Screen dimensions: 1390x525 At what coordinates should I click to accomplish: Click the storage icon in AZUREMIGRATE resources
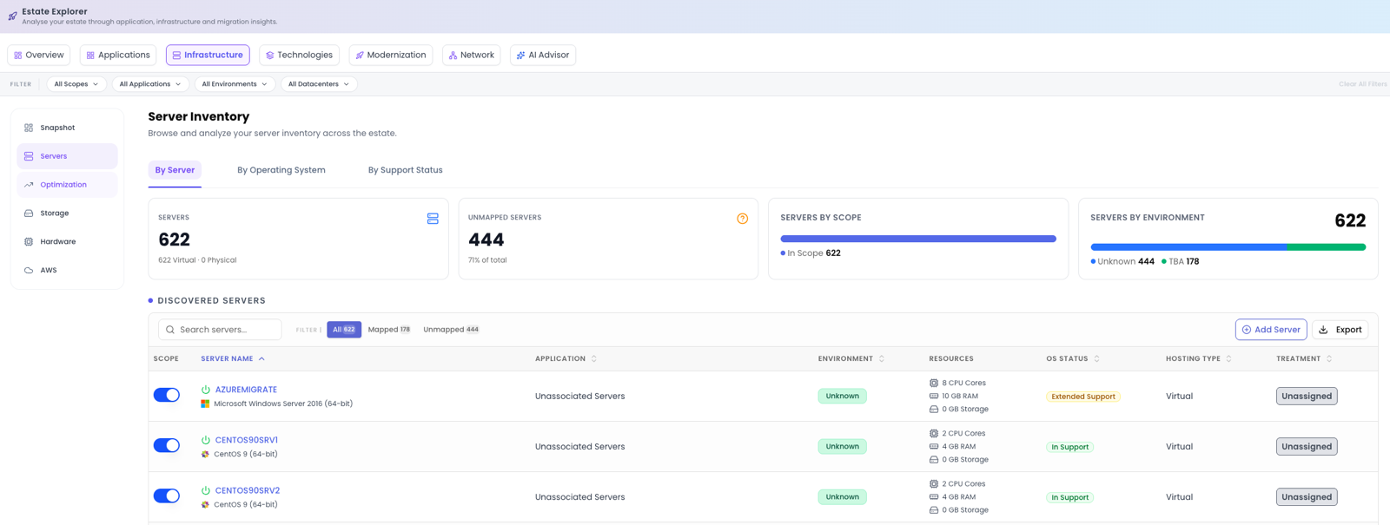(934, 409)
